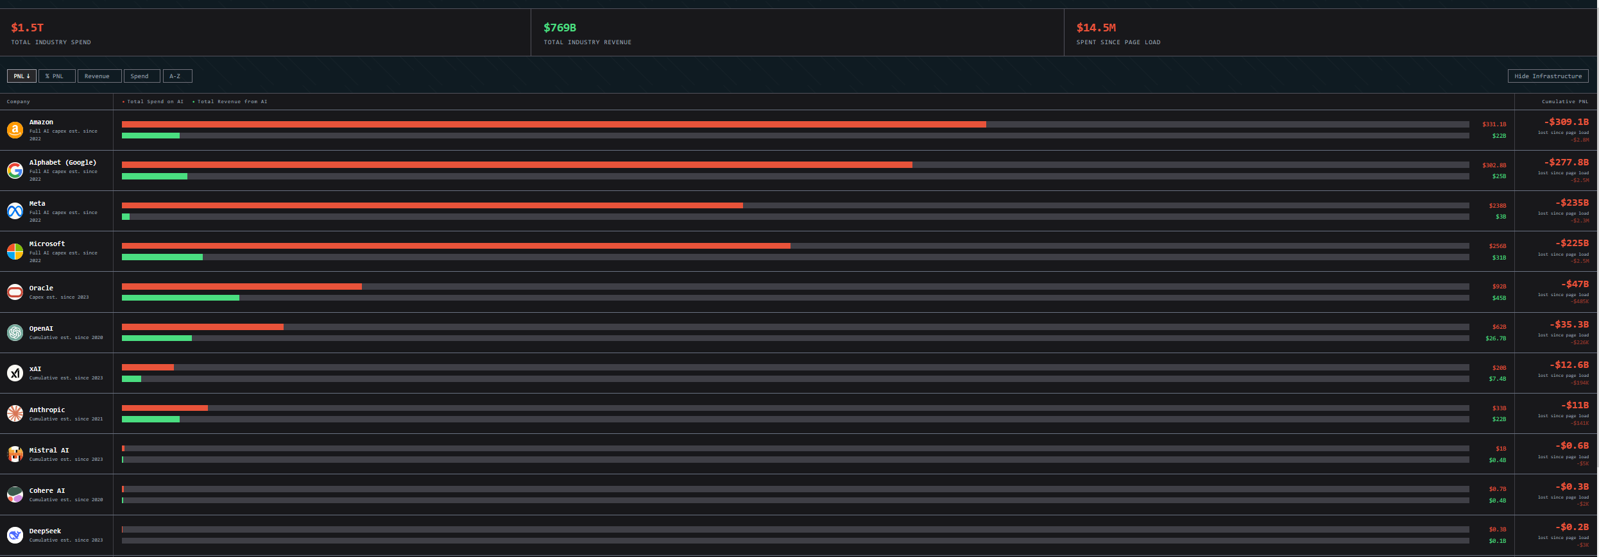Click Microsoft's green AI revenue bar
Viewport: 1599px width, 557px height.
tap(162, 257)
